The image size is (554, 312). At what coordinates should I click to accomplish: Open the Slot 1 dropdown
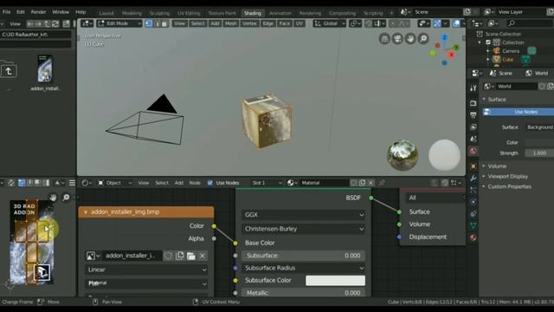[x=267, y=183]
